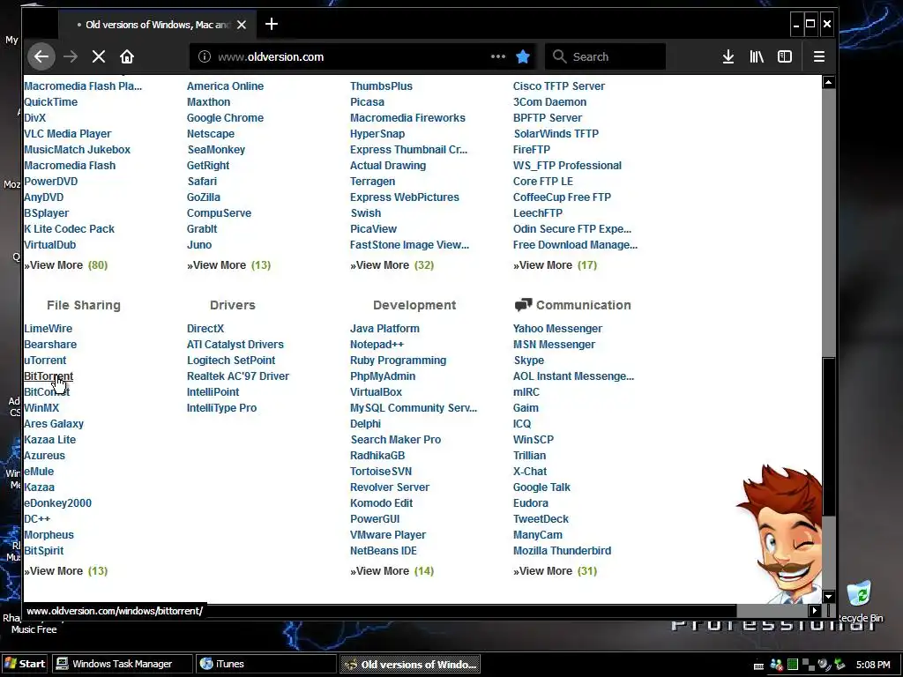Viewport: 903px width, 677px height.
Task: Stop loading the page
Action: coord(99,56)
